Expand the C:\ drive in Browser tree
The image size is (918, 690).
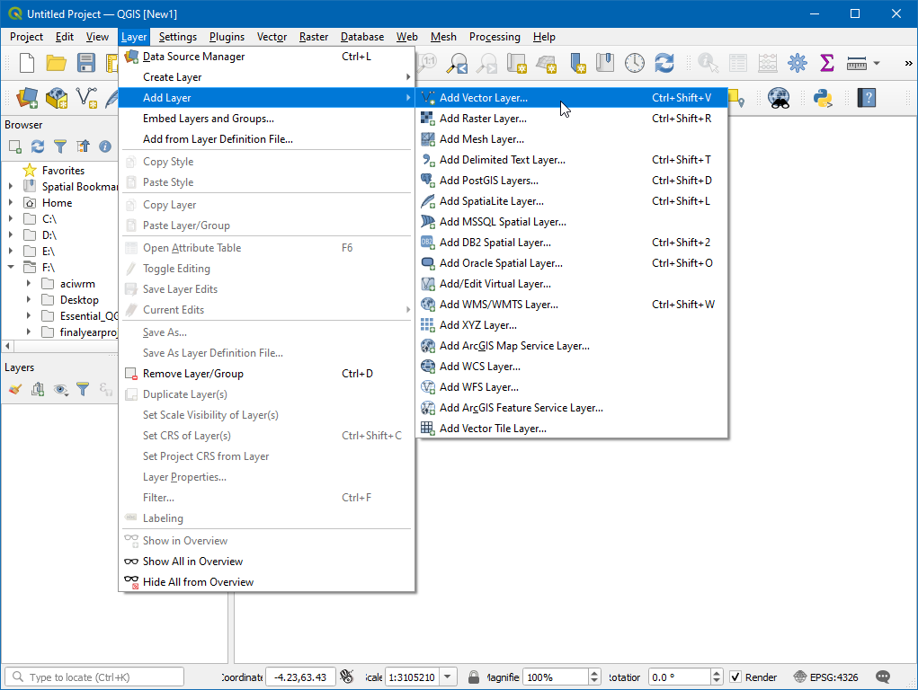pos(11,219)
